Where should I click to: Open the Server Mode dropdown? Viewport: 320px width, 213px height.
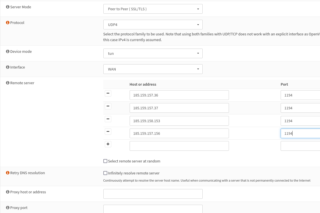[x=153, y=9]
